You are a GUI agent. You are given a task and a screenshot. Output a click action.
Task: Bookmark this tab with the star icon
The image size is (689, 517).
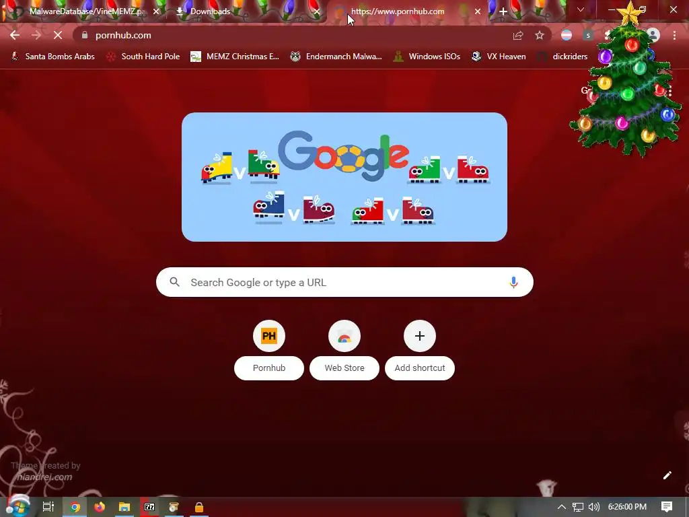pos(540,36)
